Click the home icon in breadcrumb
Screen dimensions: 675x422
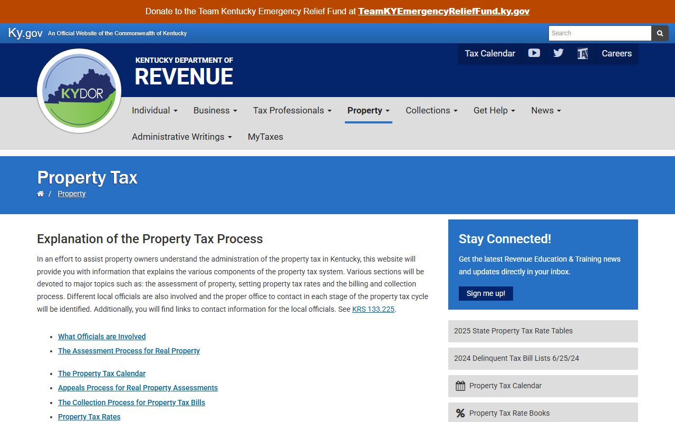point(40,194)
